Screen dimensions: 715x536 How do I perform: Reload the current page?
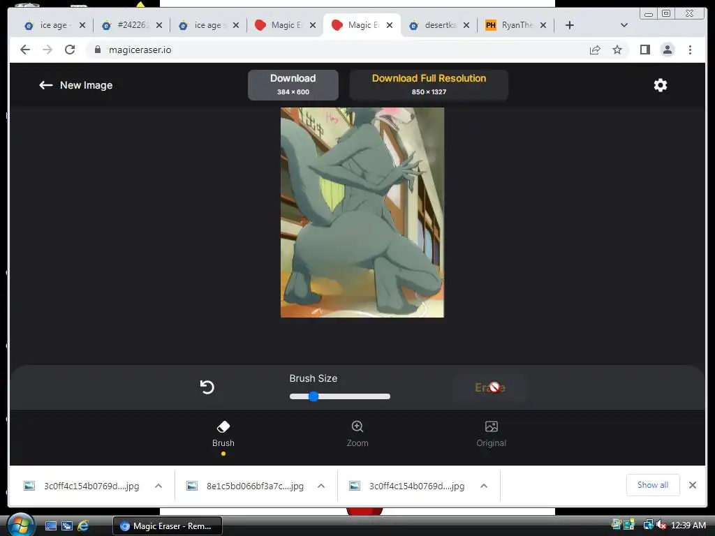click(70, 50)
